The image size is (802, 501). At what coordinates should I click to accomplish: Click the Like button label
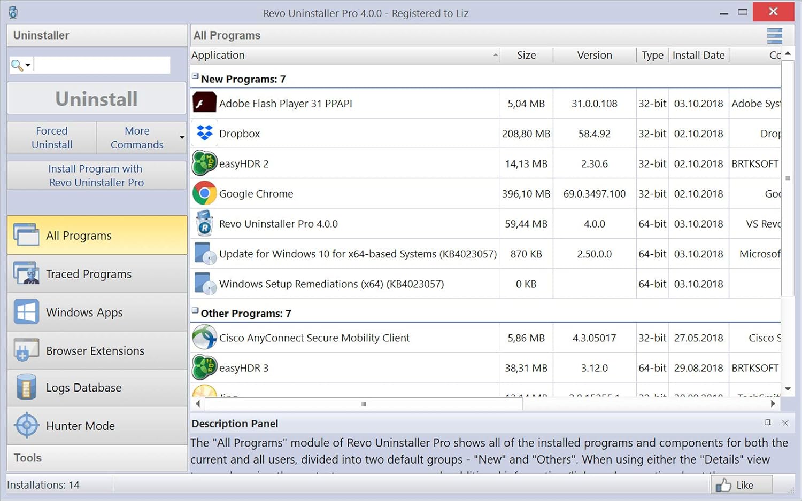point(745,484)
